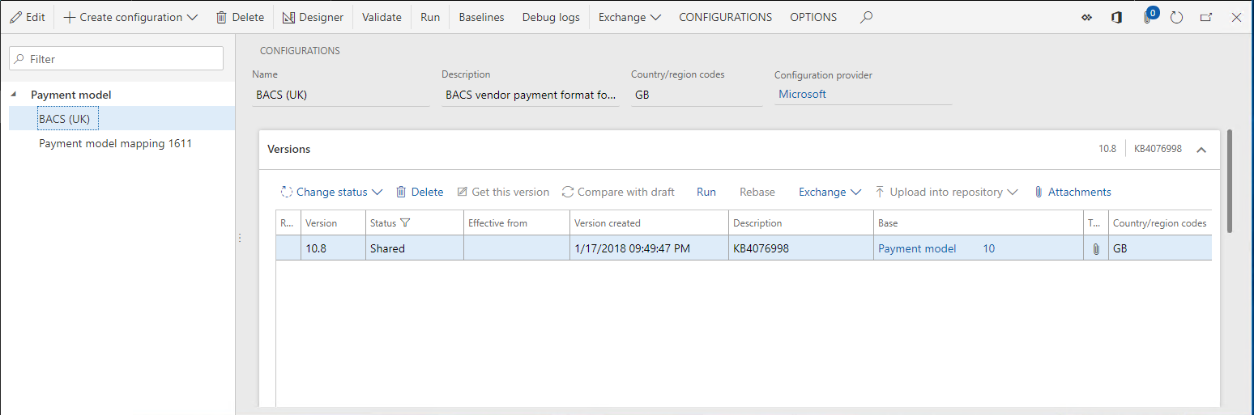Click the Validate button
Screen dimensions: 1254x415
pos(382,17)
